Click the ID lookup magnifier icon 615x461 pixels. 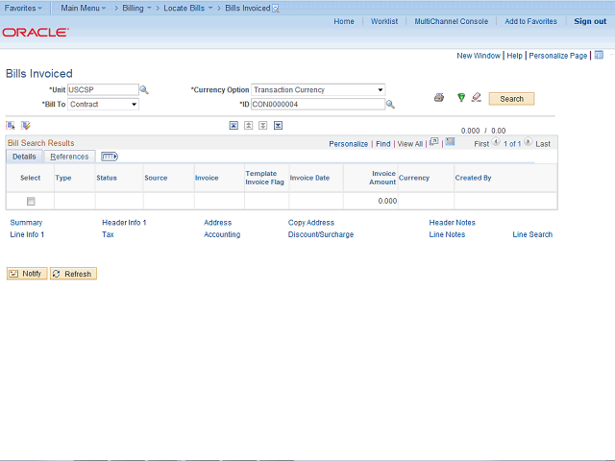[391, 105]
